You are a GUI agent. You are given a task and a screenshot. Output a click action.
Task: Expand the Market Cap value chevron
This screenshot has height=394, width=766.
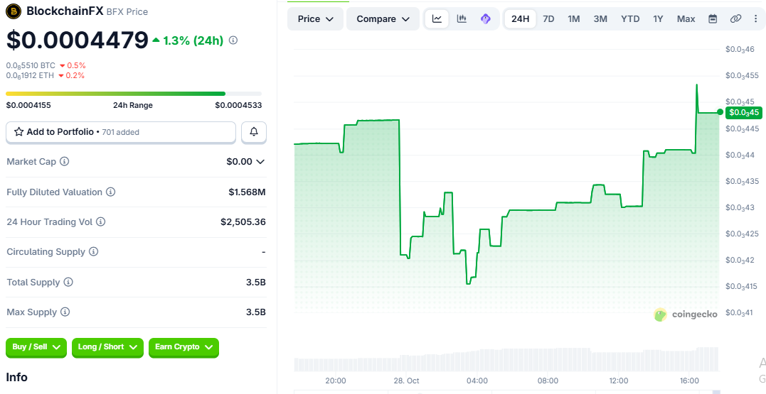(260, 161)
